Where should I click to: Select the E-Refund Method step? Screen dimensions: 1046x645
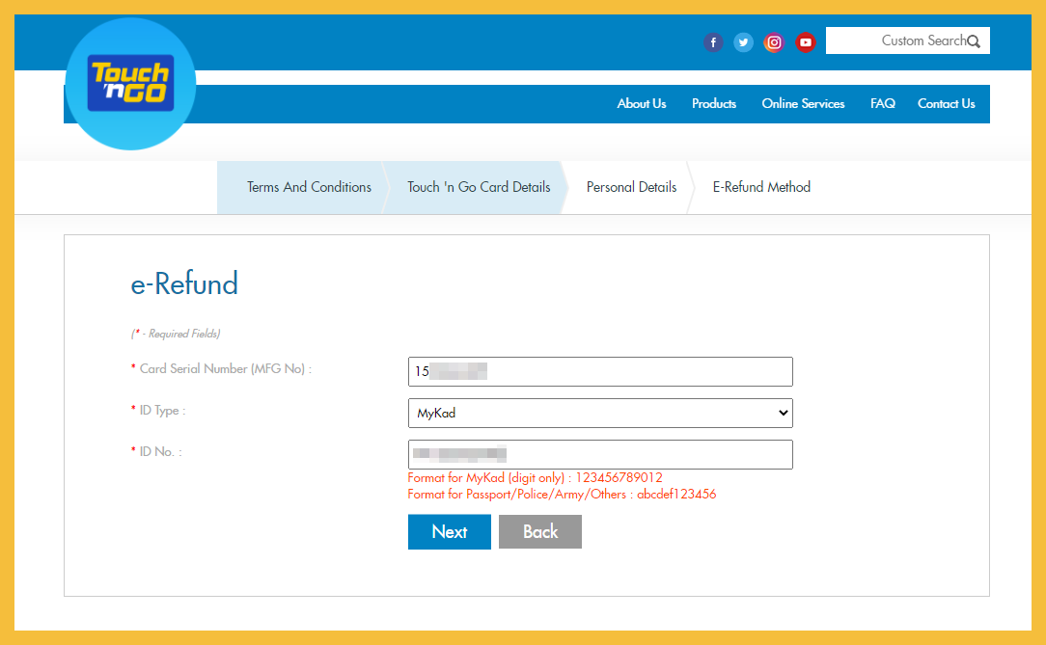pyautogui.click(x=761, y=187)
